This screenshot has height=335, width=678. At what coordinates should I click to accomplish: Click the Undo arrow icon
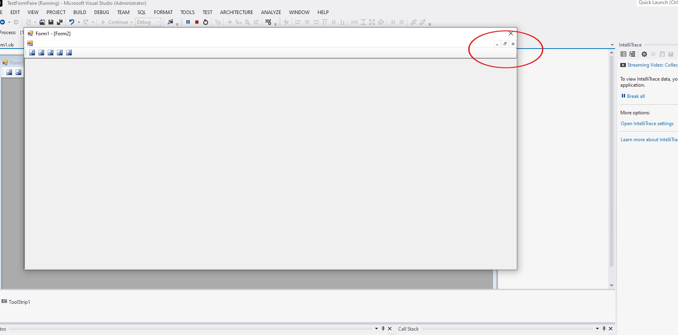(x=71, y=22)
